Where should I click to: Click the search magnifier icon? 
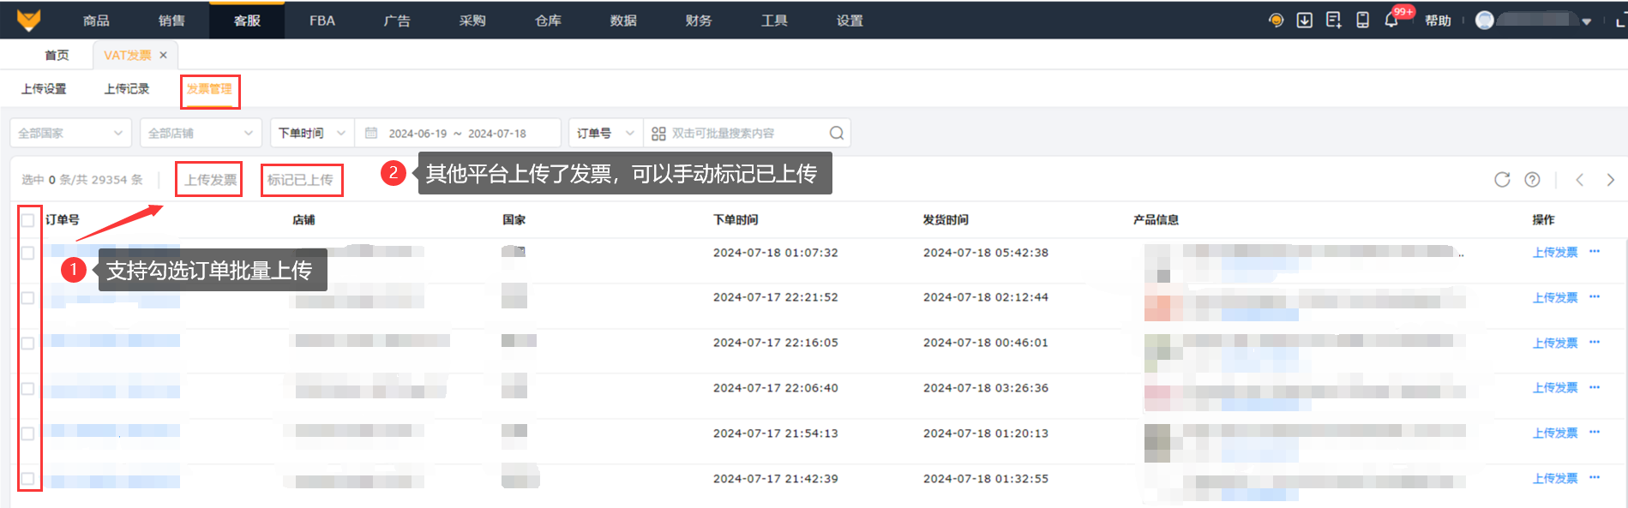[837, 133]
